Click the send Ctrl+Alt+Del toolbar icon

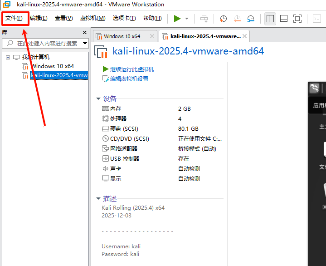204,19
